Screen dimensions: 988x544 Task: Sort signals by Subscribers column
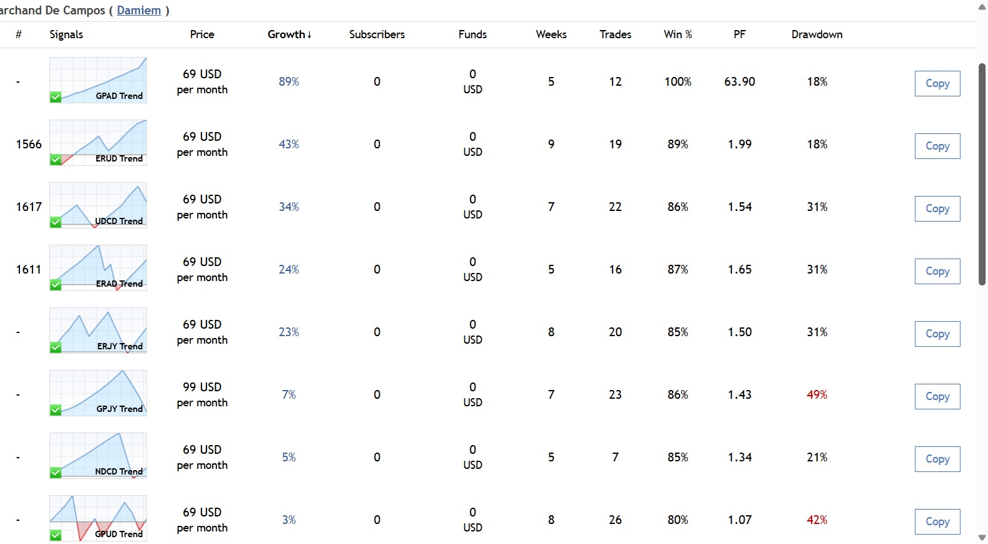click(377, 34)
